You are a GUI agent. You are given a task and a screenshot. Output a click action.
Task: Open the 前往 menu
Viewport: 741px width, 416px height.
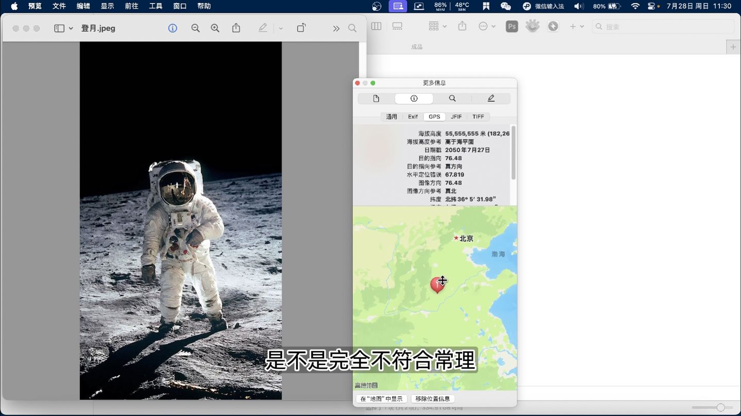132,6
